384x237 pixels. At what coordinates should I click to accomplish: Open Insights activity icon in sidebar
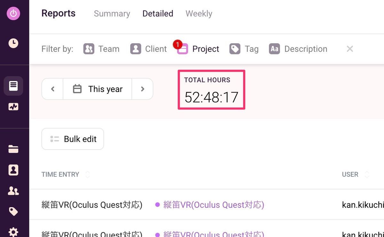[x=13, y=107]
